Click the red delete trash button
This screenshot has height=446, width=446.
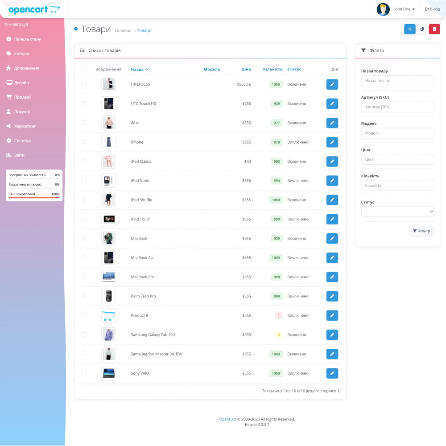tap(434, 29)
